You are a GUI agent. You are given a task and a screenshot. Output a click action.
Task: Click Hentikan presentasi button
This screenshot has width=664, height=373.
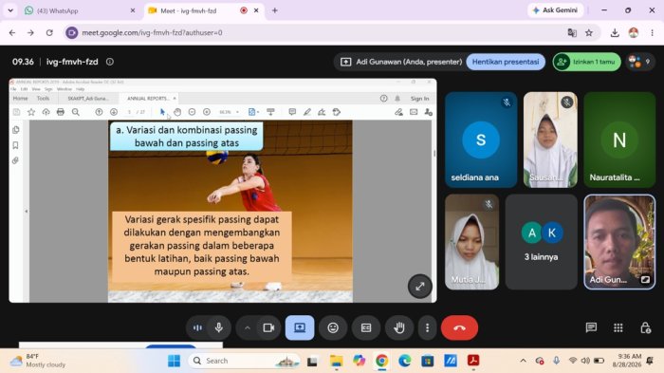[506, 62]
